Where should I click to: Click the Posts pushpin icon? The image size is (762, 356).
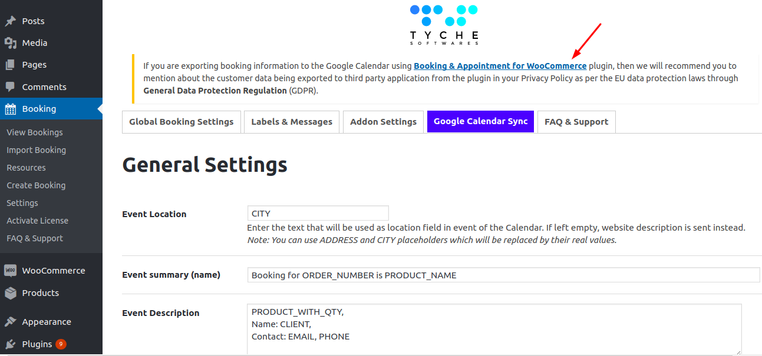pos(10,21)
